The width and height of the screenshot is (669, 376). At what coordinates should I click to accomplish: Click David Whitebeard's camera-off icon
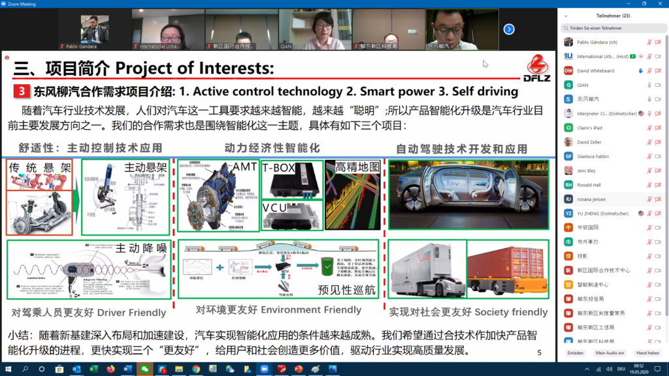(x=659, y=70)
